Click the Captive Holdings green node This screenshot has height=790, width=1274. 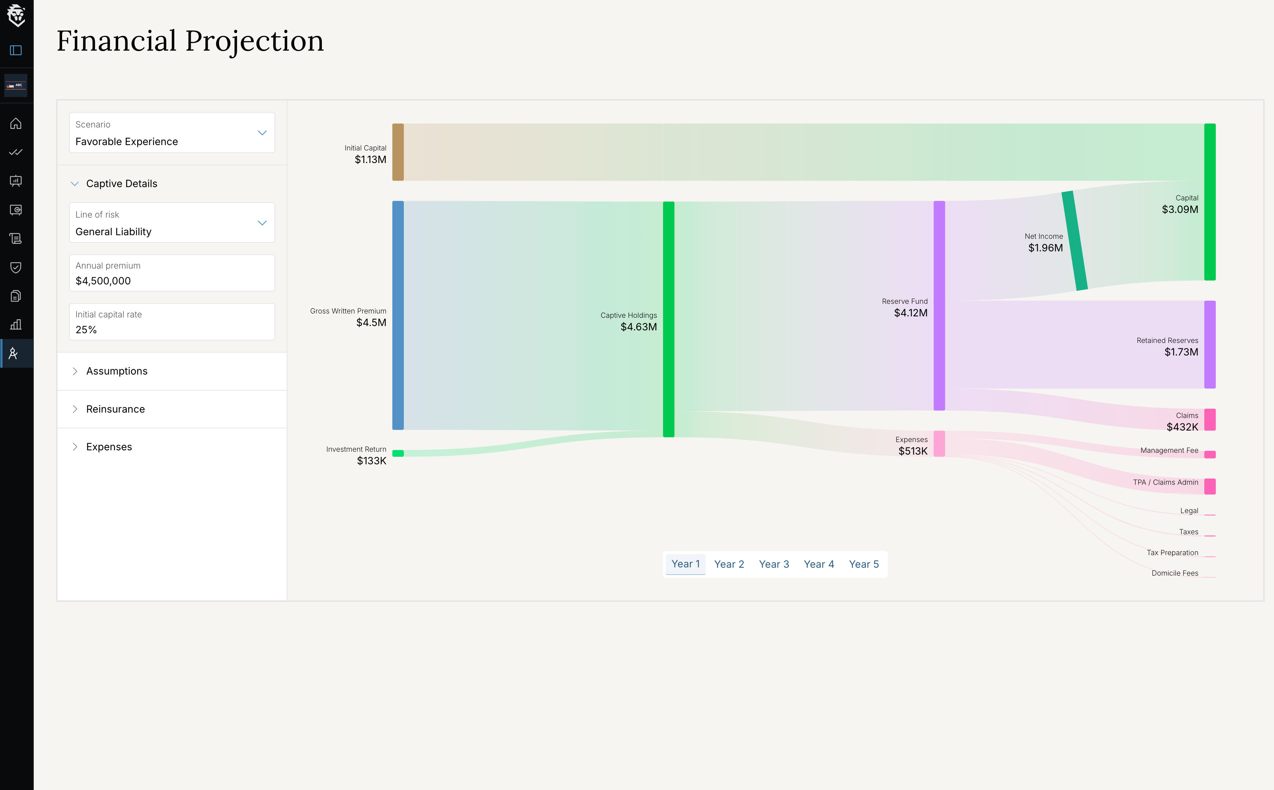669,319
